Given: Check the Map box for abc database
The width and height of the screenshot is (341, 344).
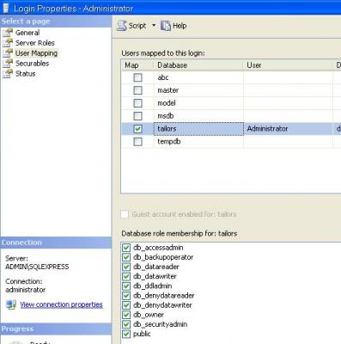Looking at the screenshot, I should pos(137,77).
